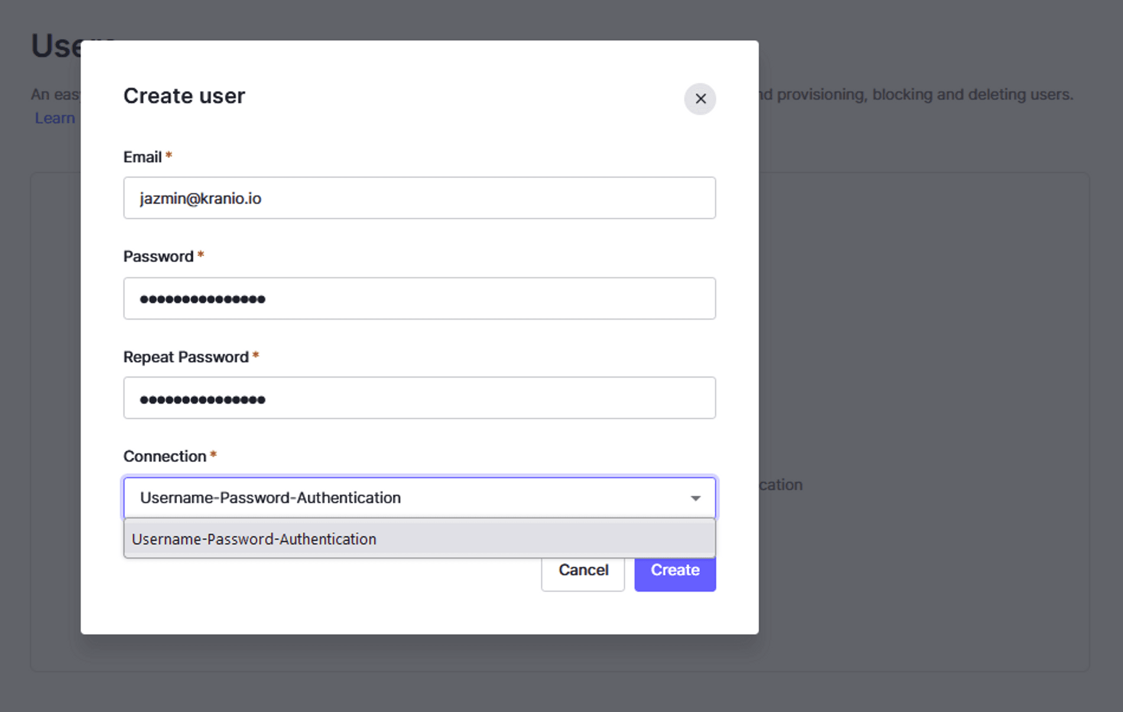Click the Email field label

point(142,157)
